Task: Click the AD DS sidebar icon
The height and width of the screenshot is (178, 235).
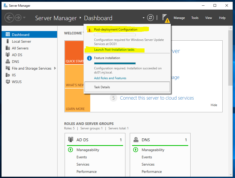Action: tap(8, 55)
